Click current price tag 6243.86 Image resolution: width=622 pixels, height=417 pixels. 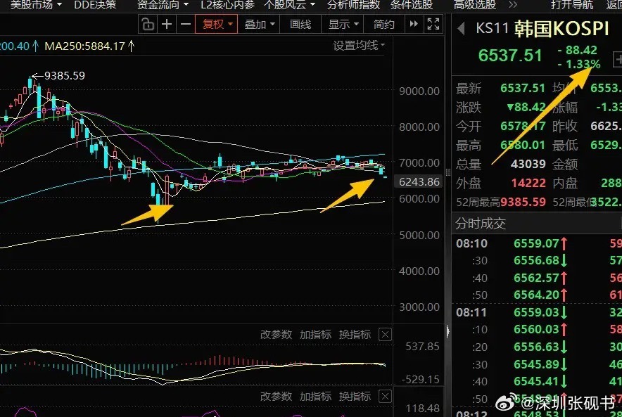tap(419, 181)
